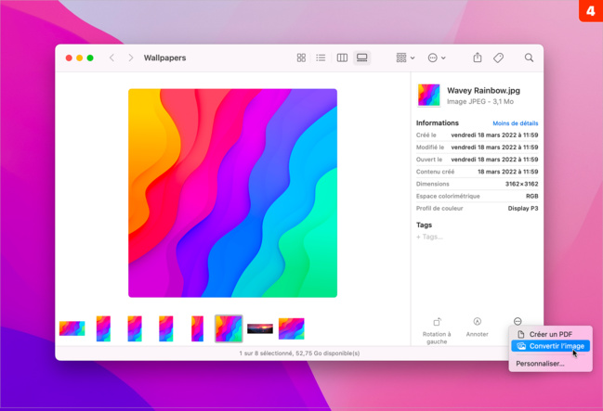Image resolution: width=603 pixels, height=411 pixels.
Task: Switch Finder to list view
Action: coord(321,58)
